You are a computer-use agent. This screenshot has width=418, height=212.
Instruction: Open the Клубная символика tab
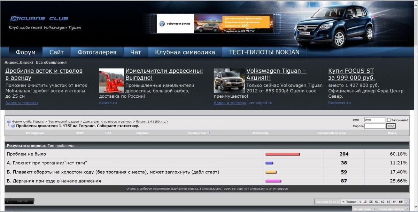point(185,52)
